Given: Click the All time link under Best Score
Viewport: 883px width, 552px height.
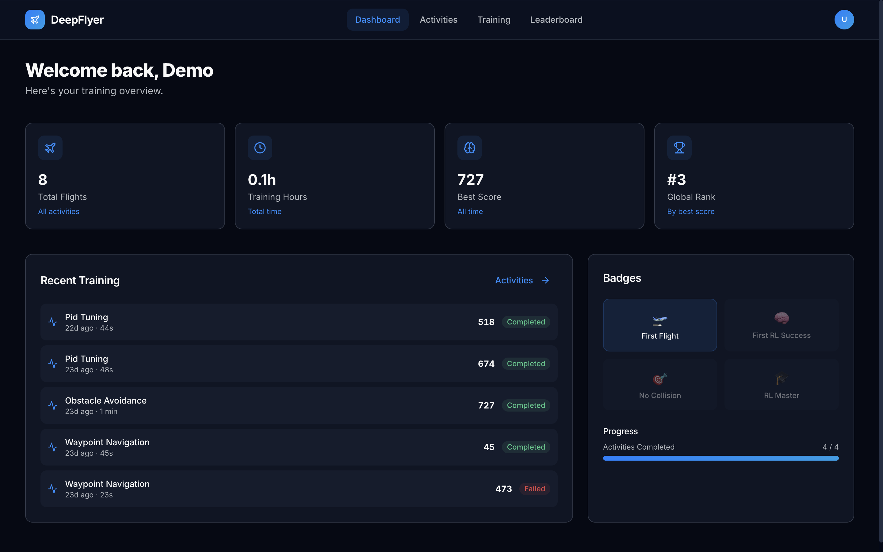Looking at the screenshot, I should point(470,211).
